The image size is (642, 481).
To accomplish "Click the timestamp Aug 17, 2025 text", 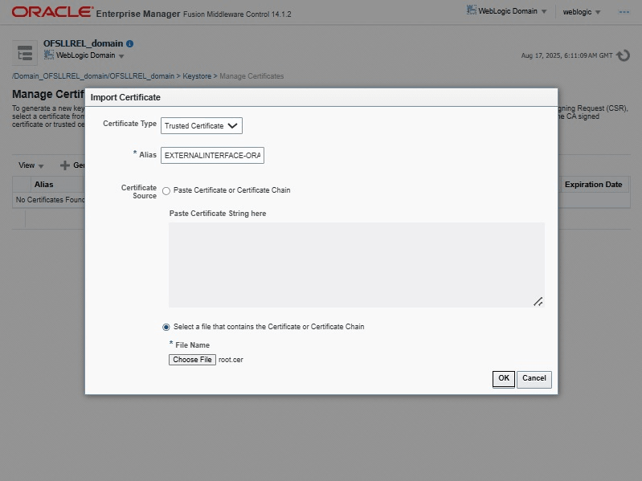I will [x=566, y=55].
